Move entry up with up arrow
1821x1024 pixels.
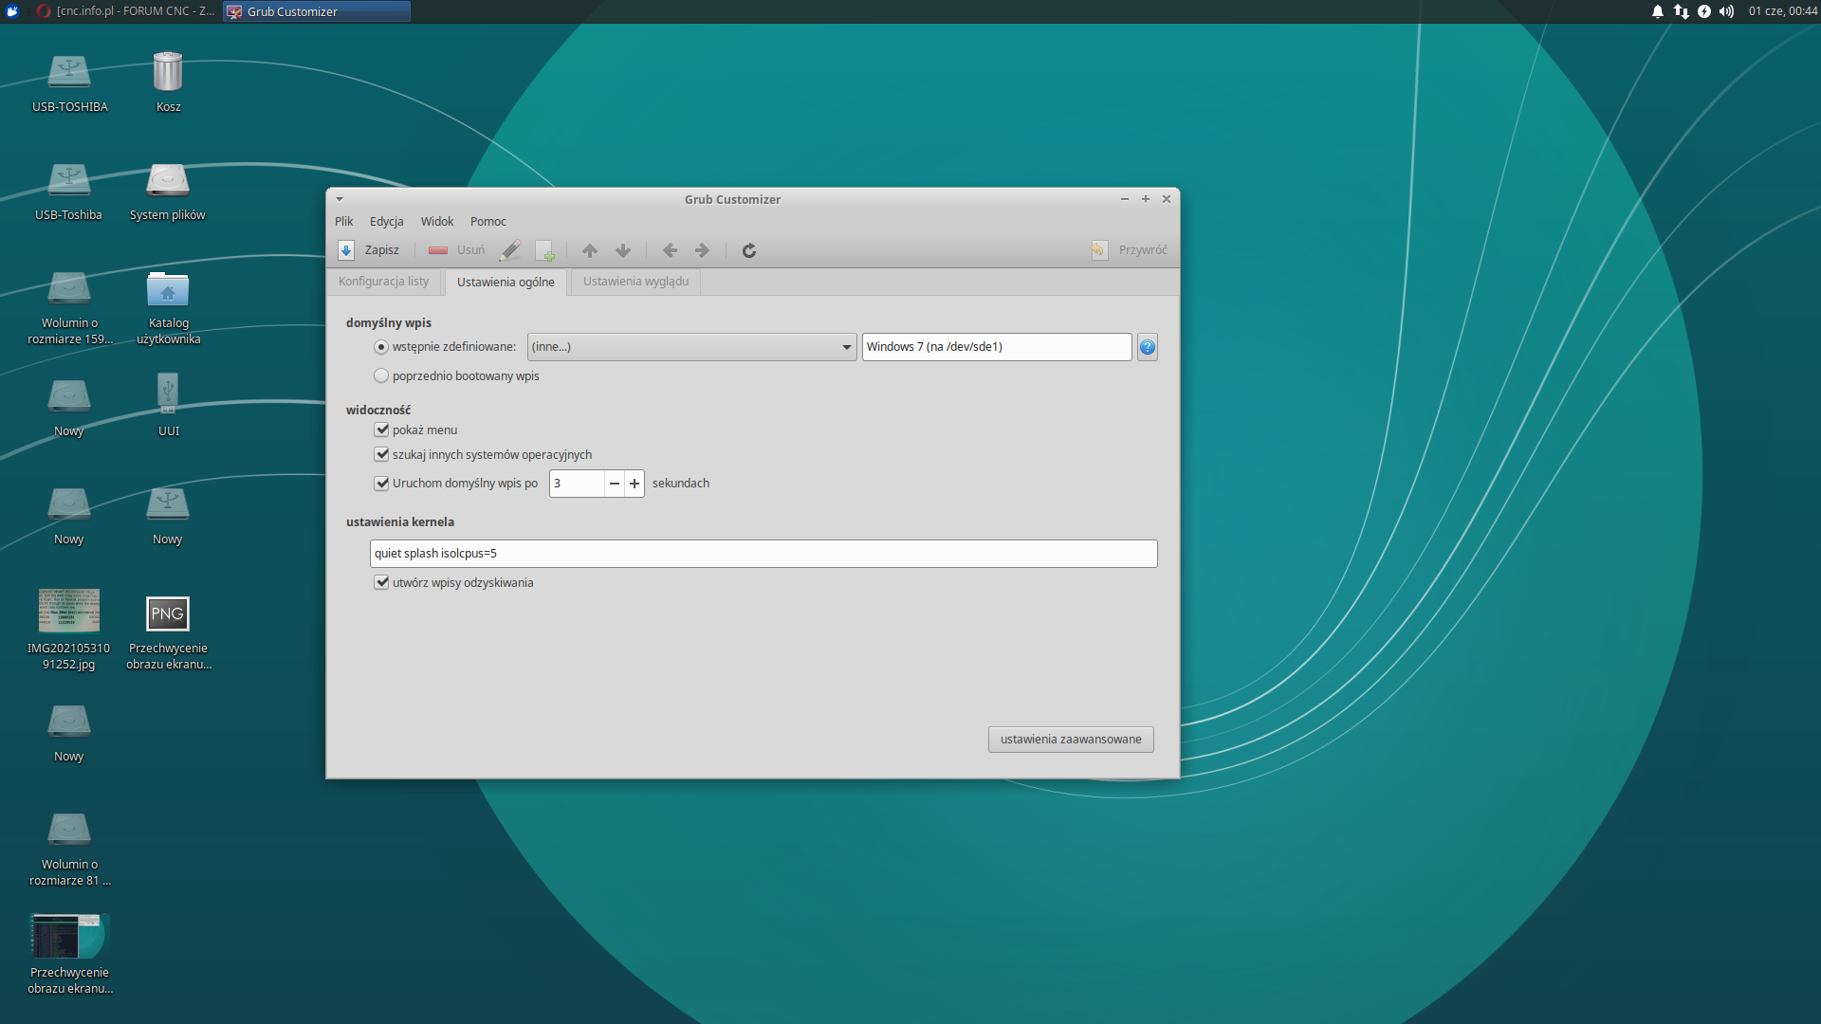click(590, 250)
